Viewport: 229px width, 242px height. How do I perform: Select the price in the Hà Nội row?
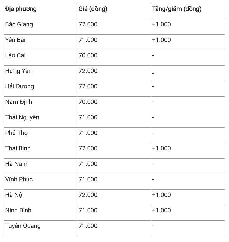[88, 195]
